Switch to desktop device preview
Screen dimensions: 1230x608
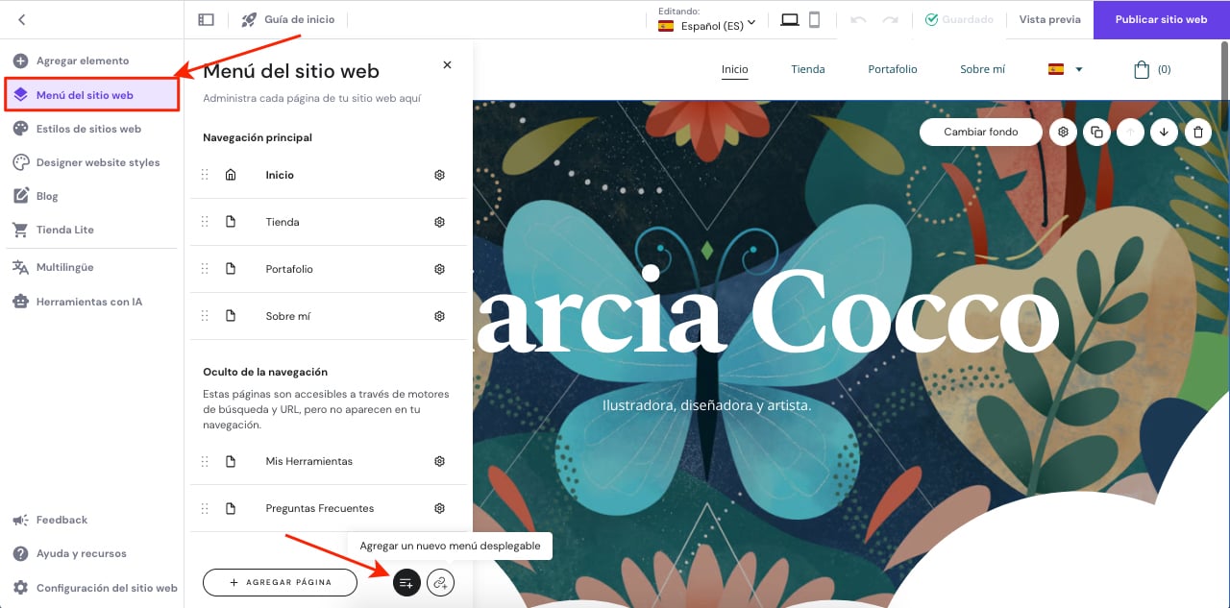[x=790, y=19]
